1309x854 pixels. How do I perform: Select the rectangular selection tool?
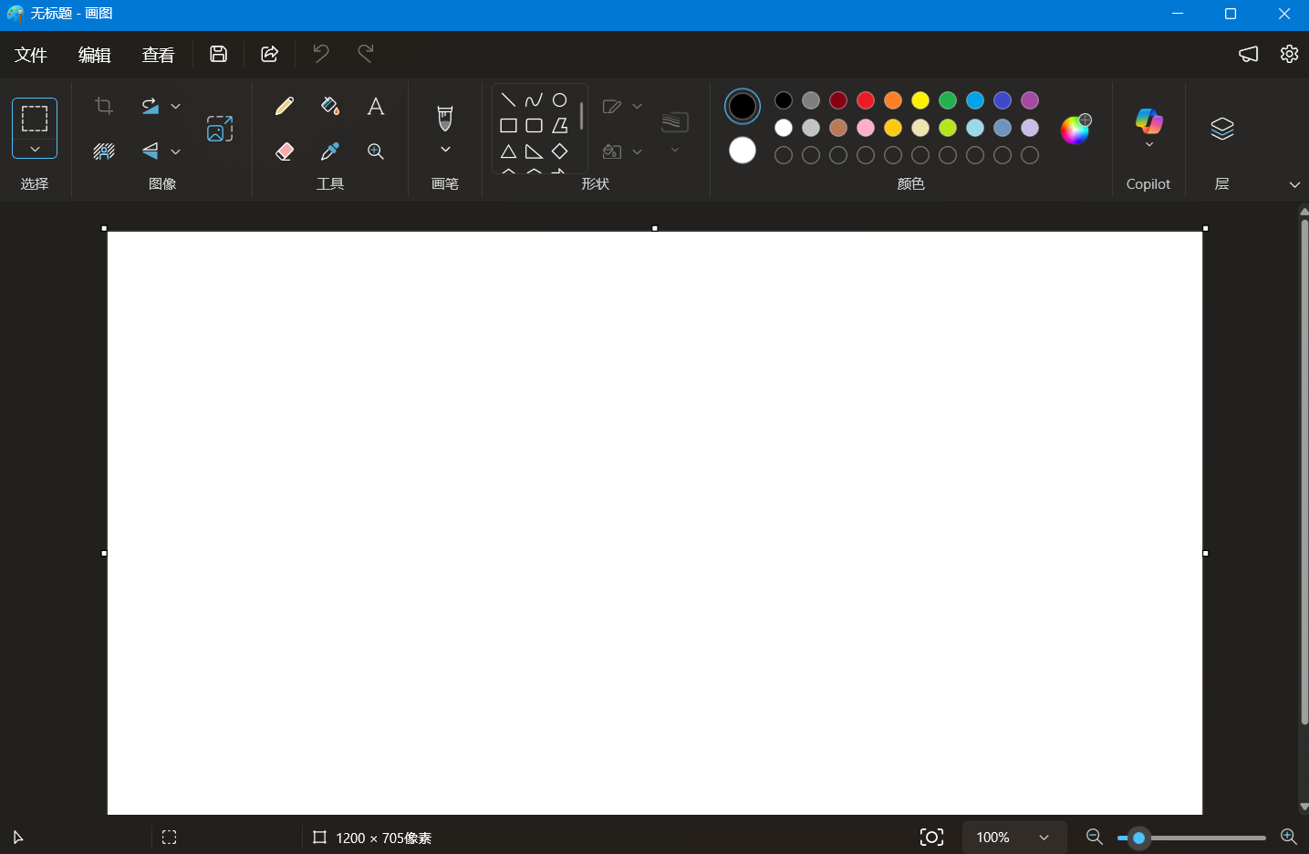(35, 119)
